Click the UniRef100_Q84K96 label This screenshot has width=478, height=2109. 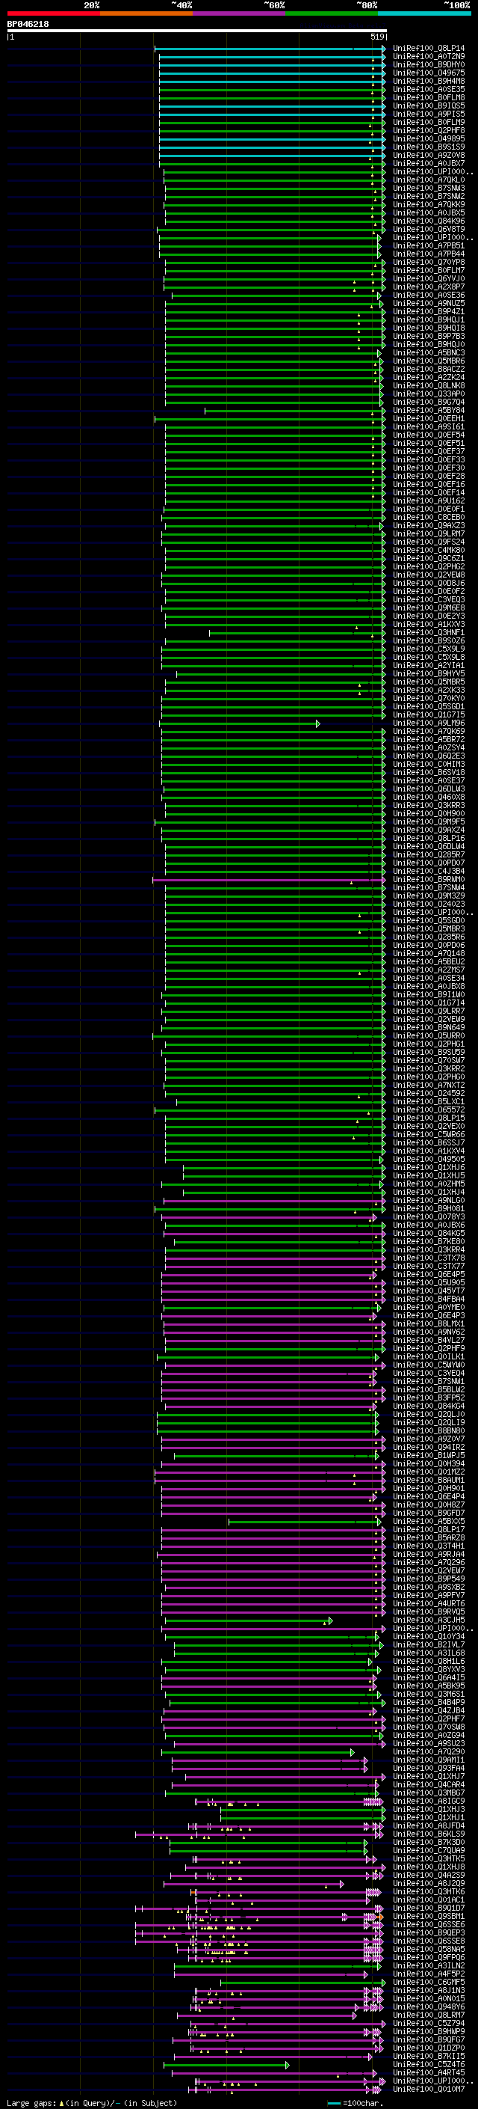point(429,221)
